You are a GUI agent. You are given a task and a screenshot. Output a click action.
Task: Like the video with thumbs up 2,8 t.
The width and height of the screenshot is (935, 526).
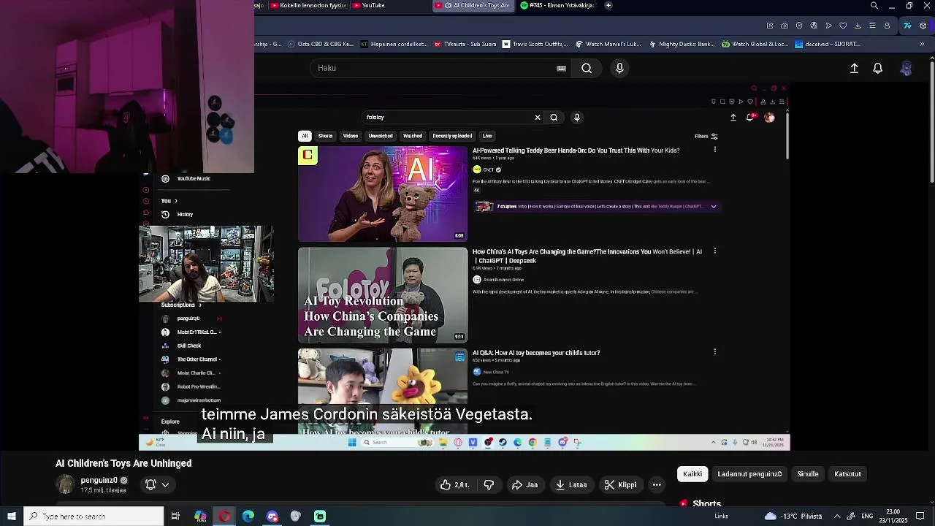pyautogui.click(x=454, y=484)
